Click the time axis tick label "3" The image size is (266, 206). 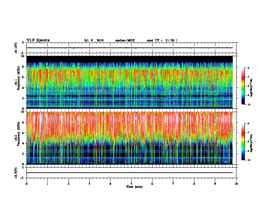(89, 183)
